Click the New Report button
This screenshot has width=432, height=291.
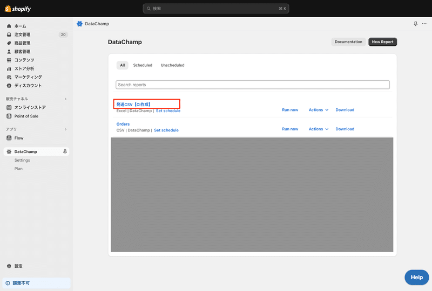click(x=383, y=42)
